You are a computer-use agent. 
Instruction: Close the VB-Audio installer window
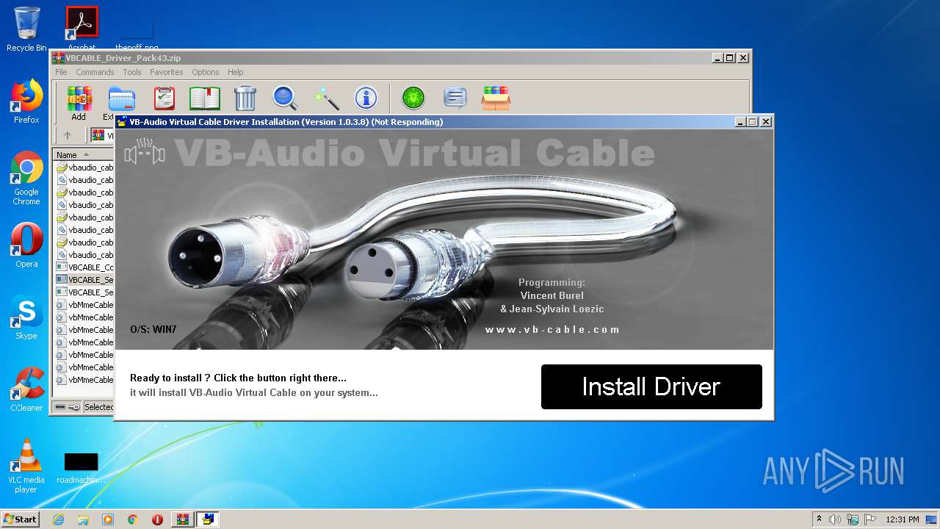[766, 122]
